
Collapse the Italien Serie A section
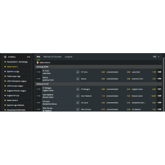(159, 62)
